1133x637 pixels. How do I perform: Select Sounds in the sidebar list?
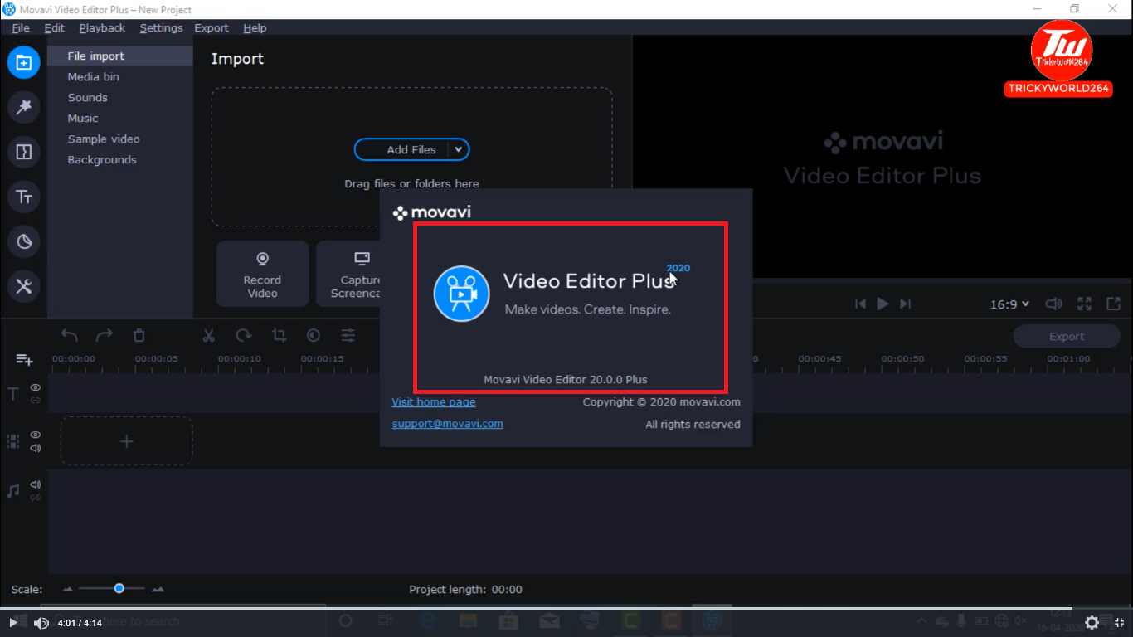120,98
